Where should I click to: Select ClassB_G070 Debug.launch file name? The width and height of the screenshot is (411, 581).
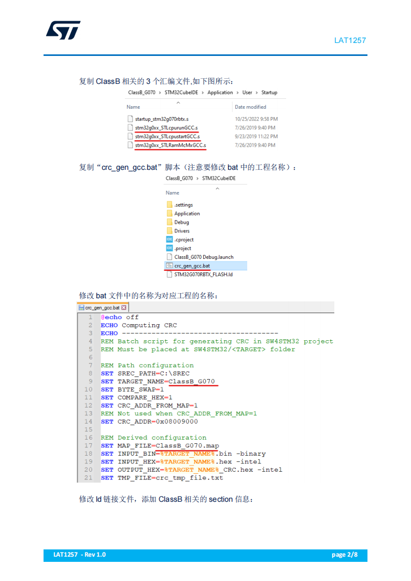coord(204,257)
